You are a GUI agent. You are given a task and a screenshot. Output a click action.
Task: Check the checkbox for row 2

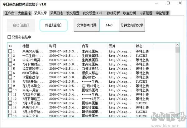[x=10, y=56]
